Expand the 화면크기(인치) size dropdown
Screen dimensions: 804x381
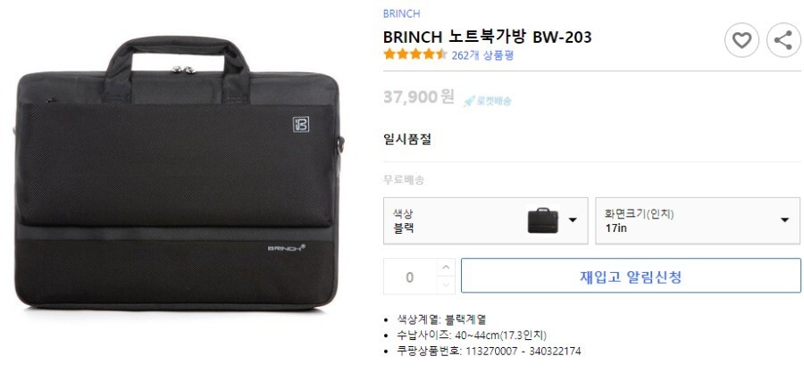pos(698,220)
